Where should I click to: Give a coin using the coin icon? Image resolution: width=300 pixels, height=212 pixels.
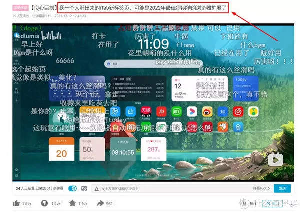pyautogui.click(x=44, y=203)
